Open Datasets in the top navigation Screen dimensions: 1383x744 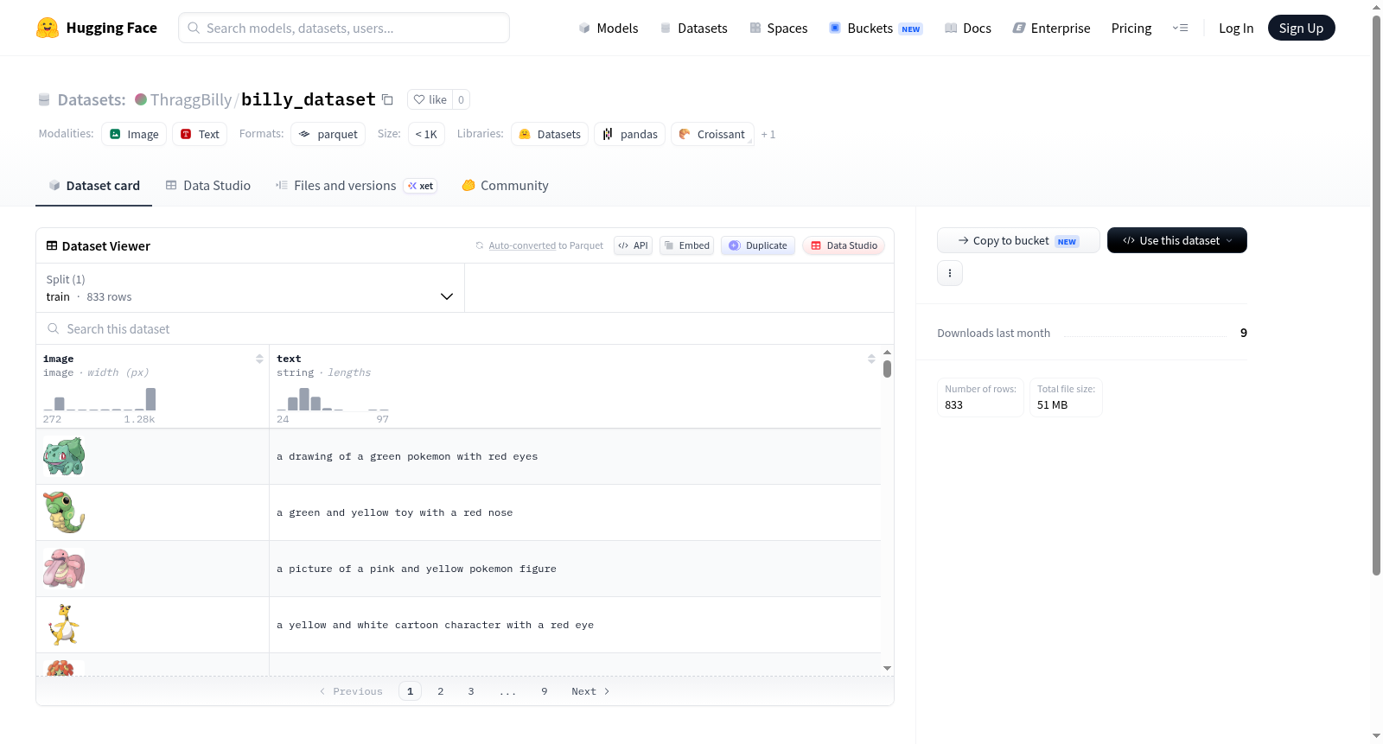694,29
